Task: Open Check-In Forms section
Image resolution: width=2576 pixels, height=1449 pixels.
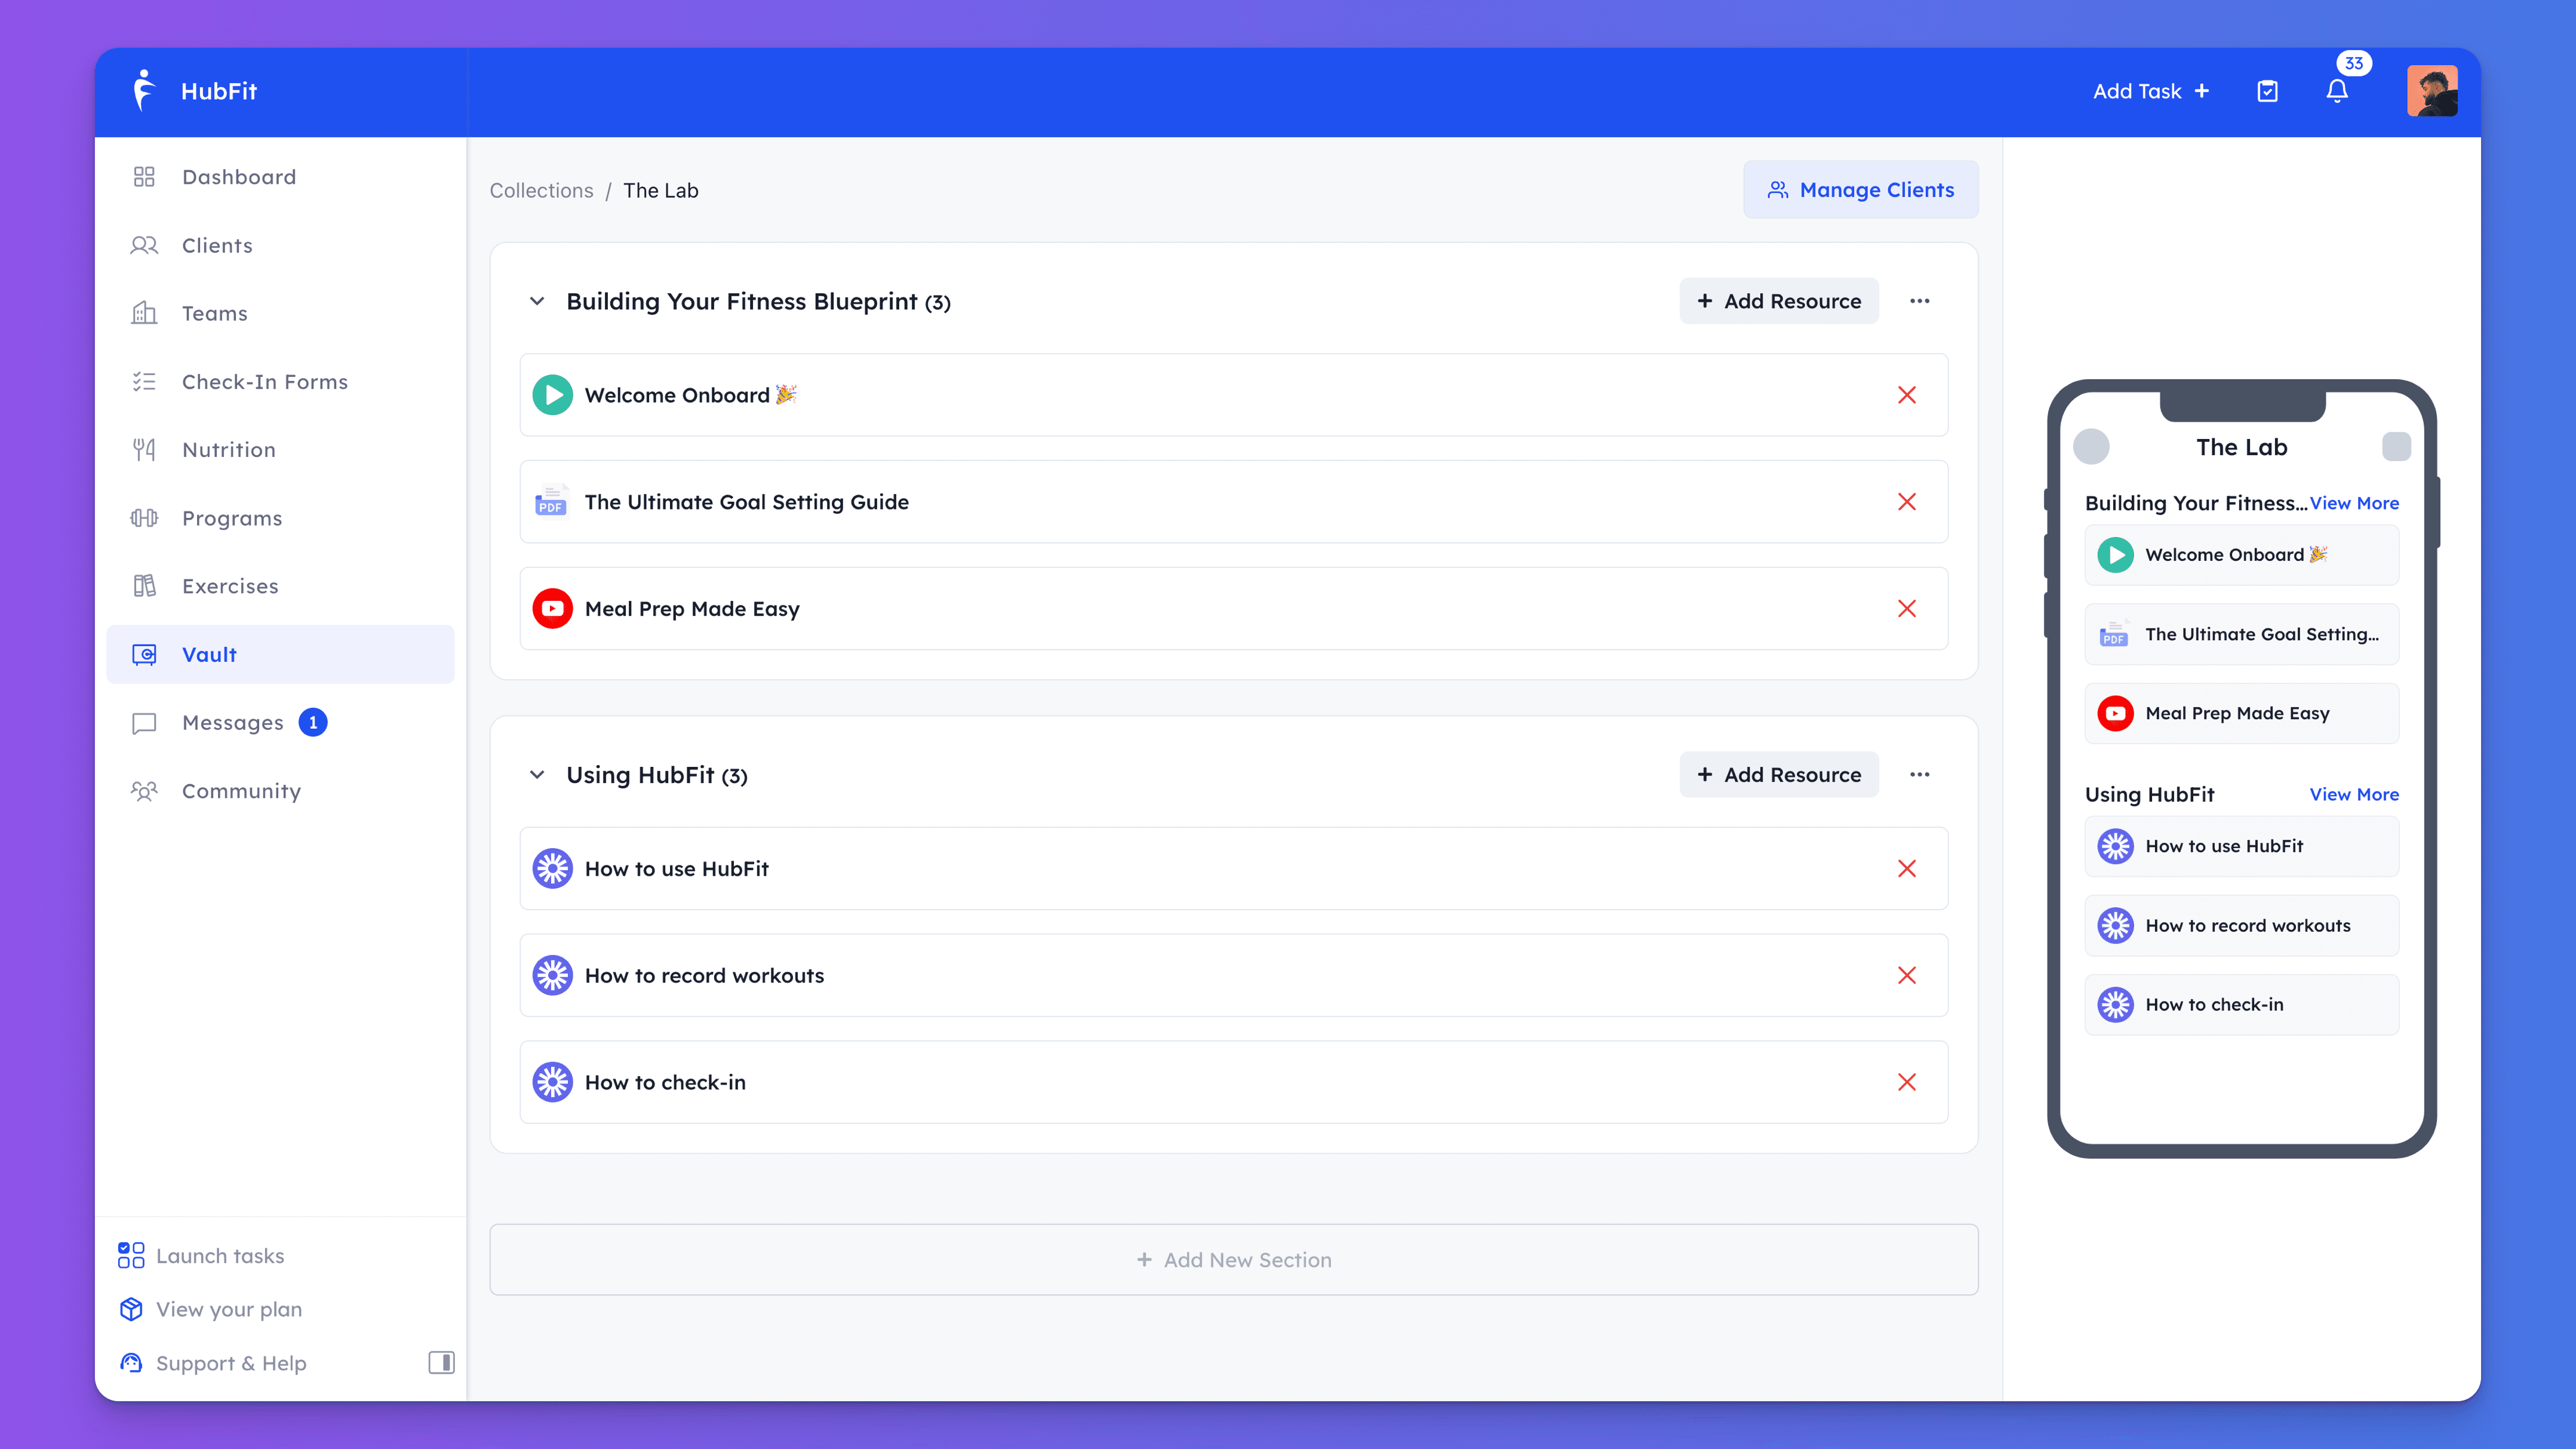Action: pos(263,380)
